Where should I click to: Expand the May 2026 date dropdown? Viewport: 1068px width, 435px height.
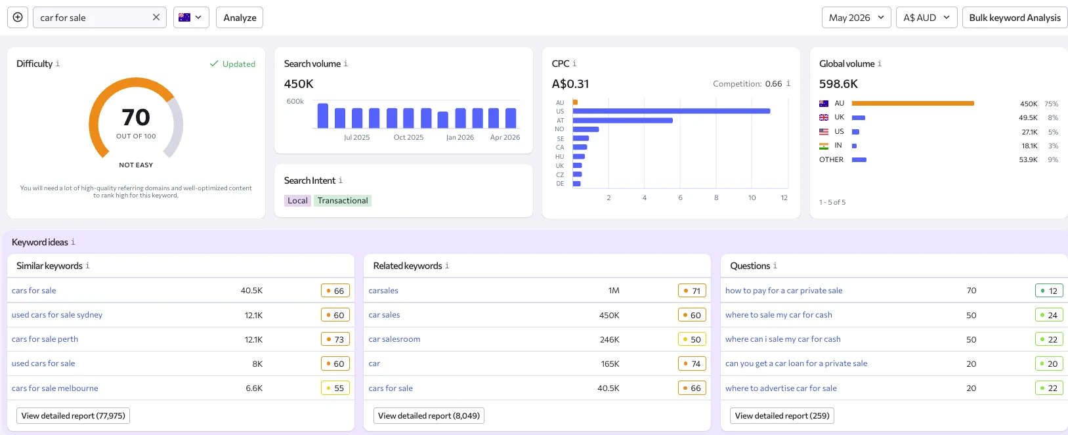coord(857,18)
